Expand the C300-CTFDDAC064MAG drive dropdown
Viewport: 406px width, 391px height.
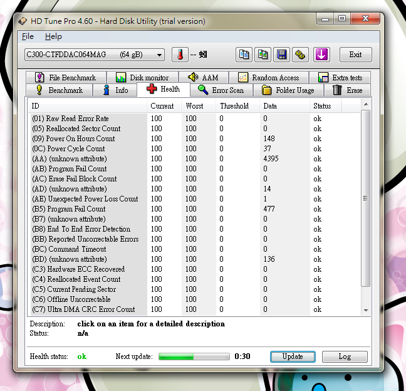[x=95, y=55]
